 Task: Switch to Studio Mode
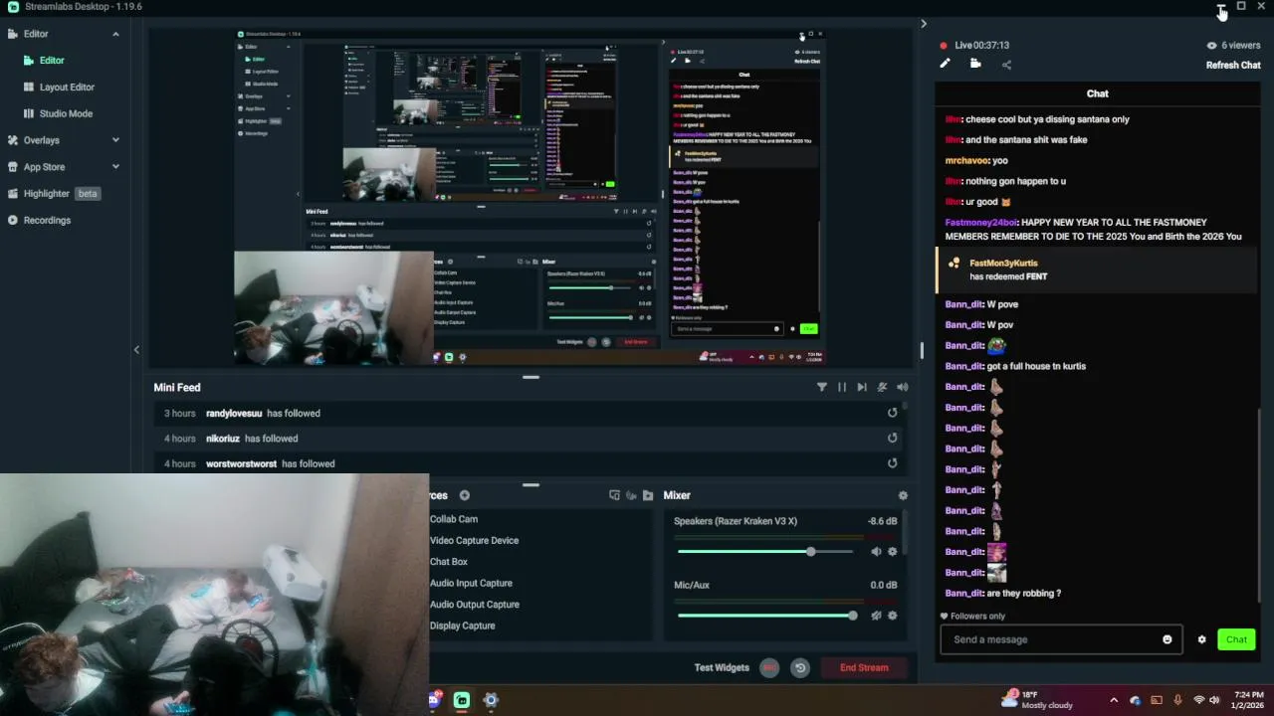66,113
